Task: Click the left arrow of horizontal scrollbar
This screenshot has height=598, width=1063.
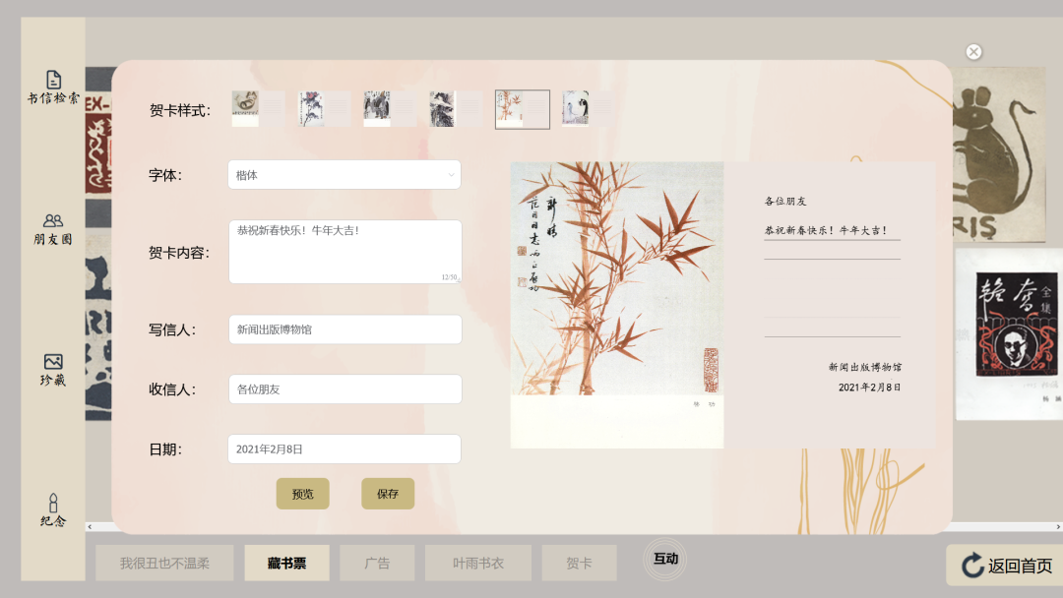Action: coord(90,527)
